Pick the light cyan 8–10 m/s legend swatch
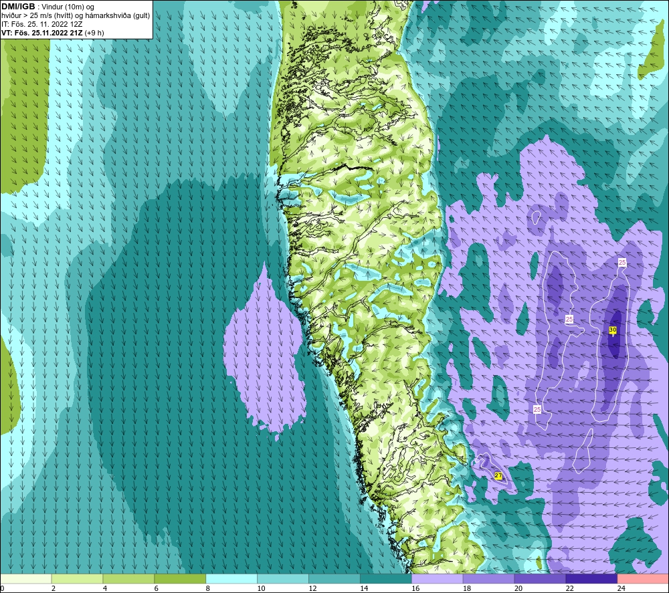669x593 pixels. tap(231, 578)
